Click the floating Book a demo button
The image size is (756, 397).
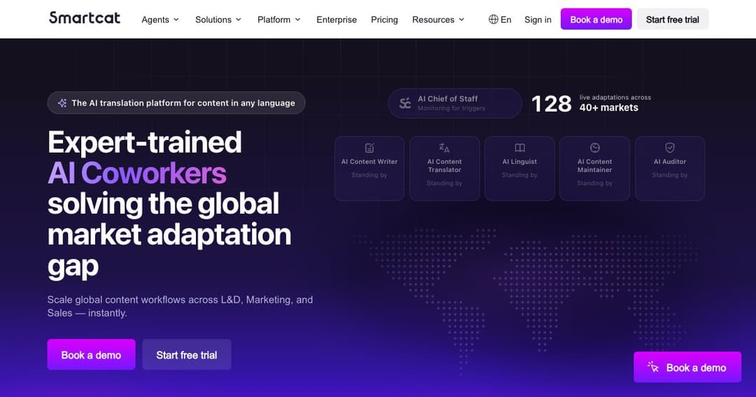pos(687,367)
